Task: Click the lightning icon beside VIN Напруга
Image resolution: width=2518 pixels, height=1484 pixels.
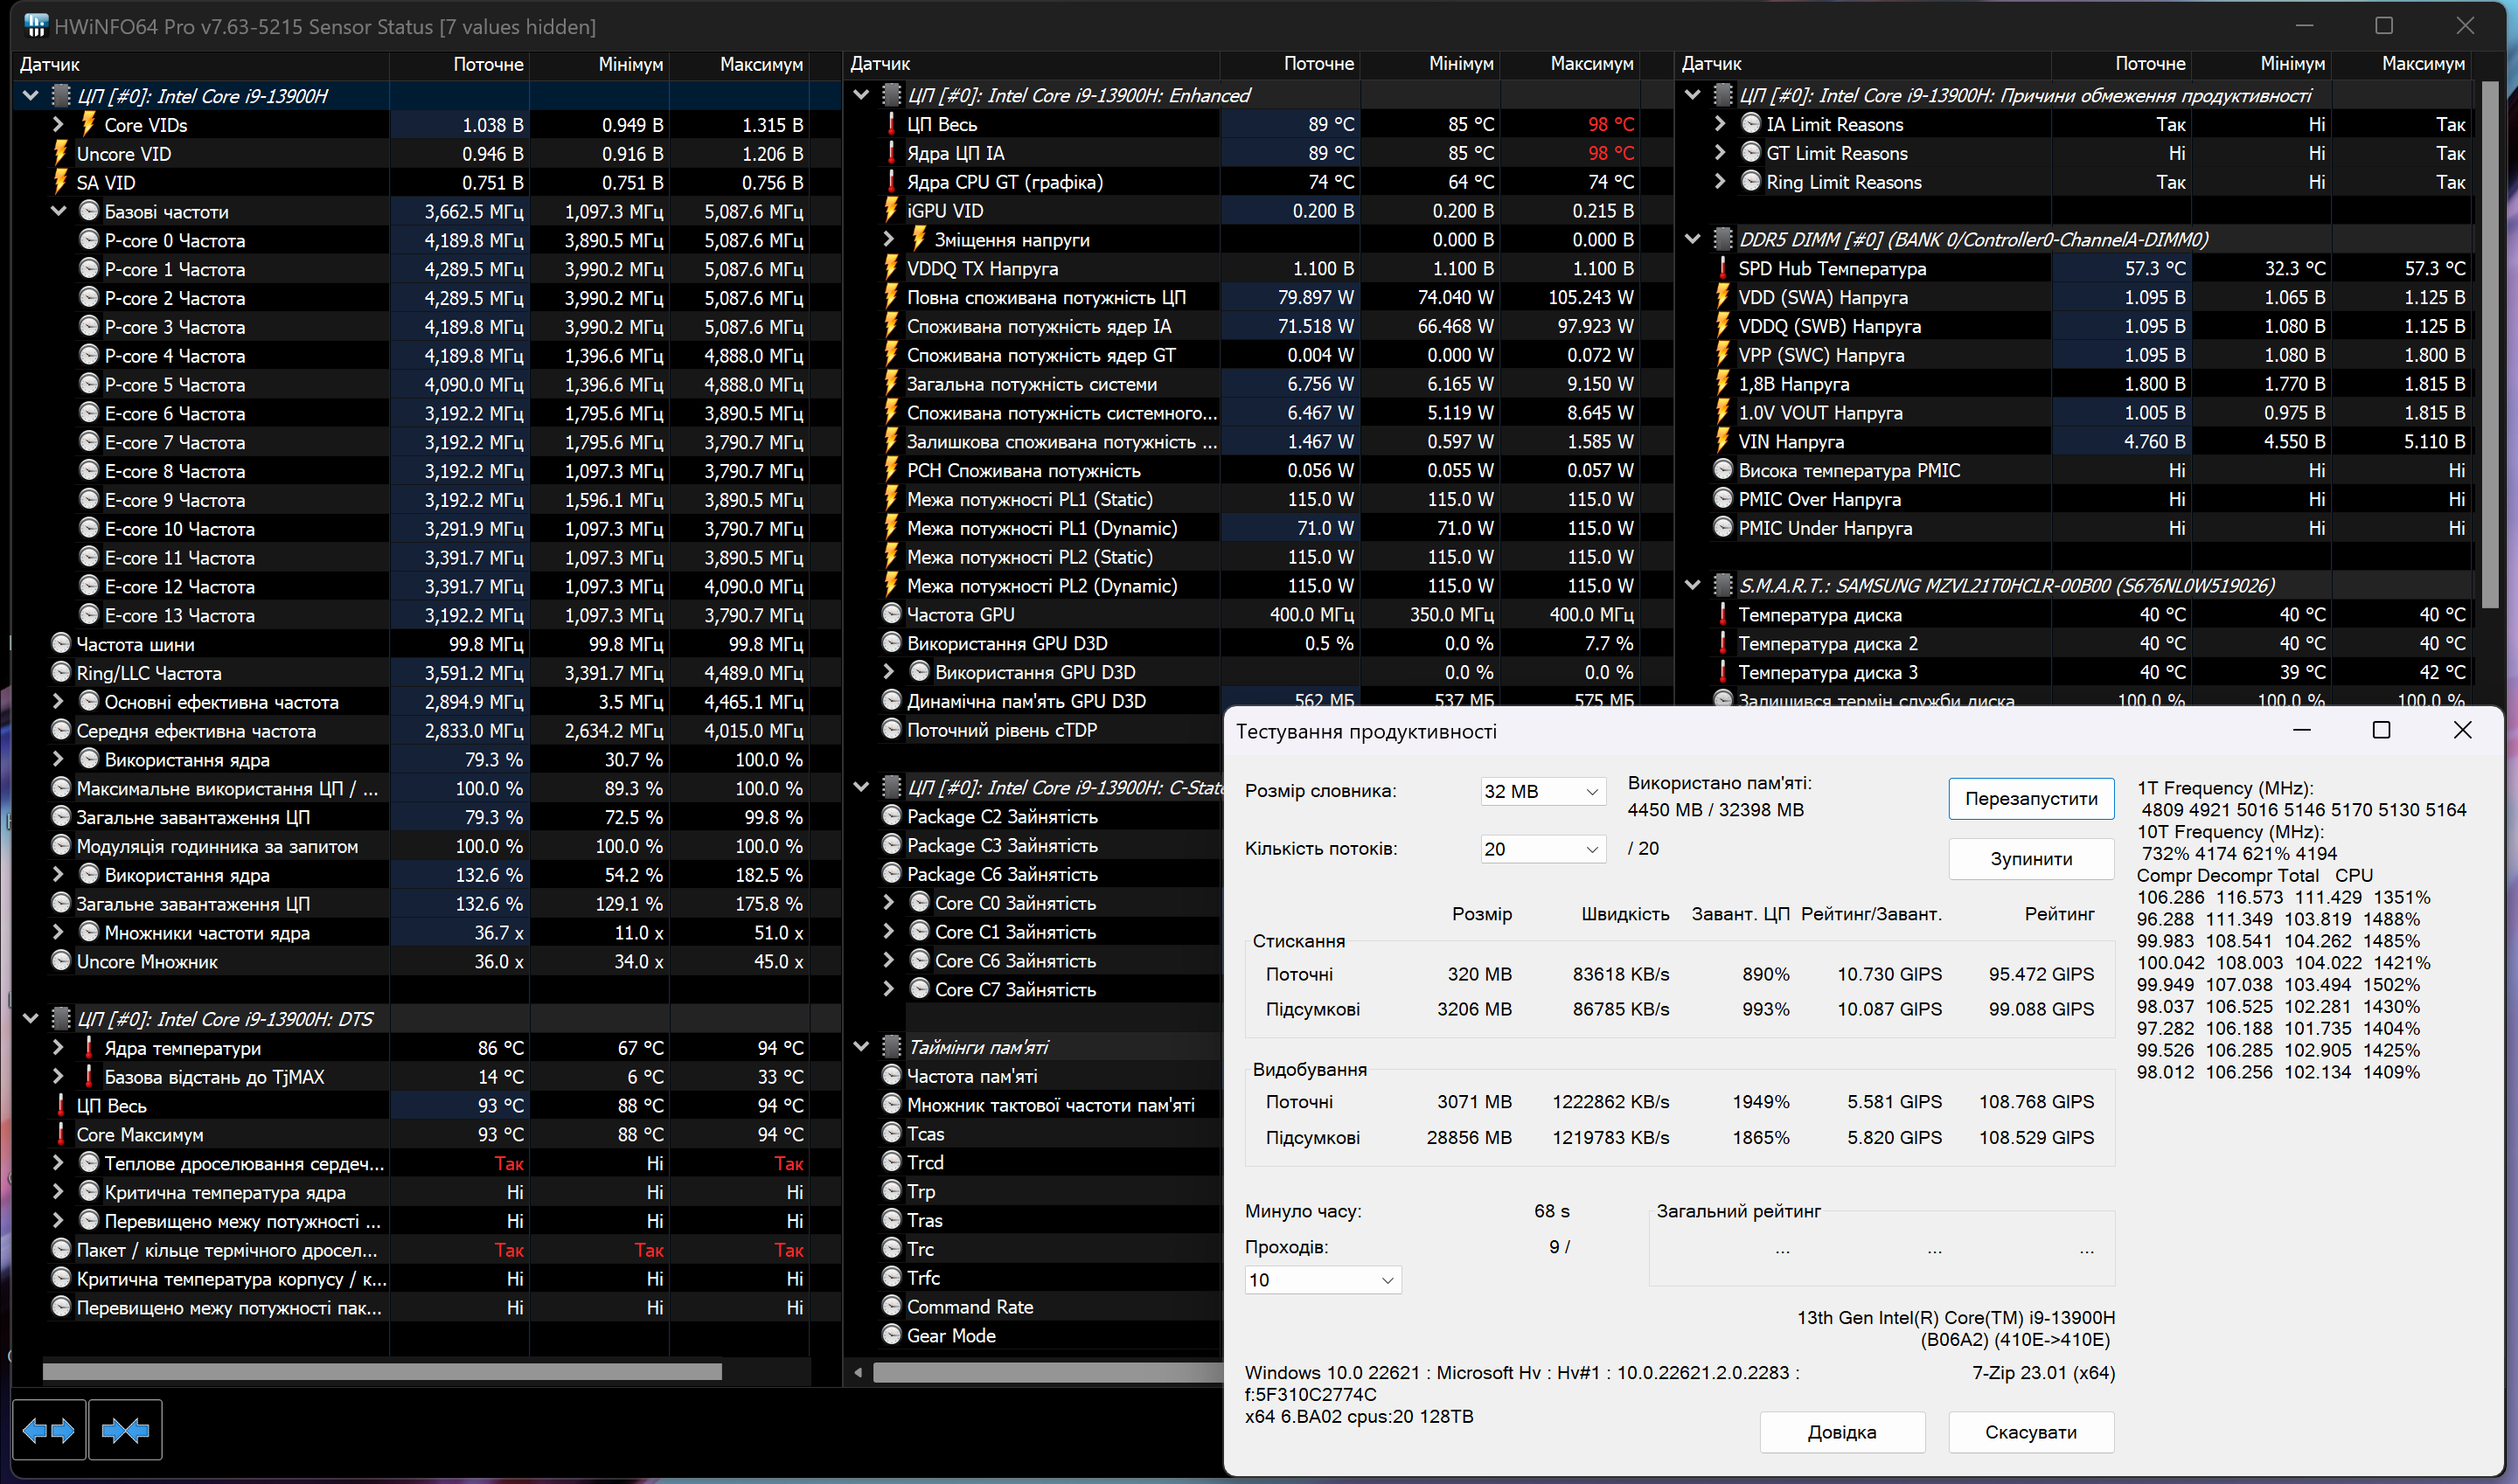Action: (x=1722, y=441)
